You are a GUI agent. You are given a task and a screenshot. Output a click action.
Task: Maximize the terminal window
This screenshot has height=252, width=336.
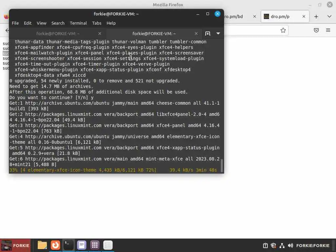pos(208,14)
